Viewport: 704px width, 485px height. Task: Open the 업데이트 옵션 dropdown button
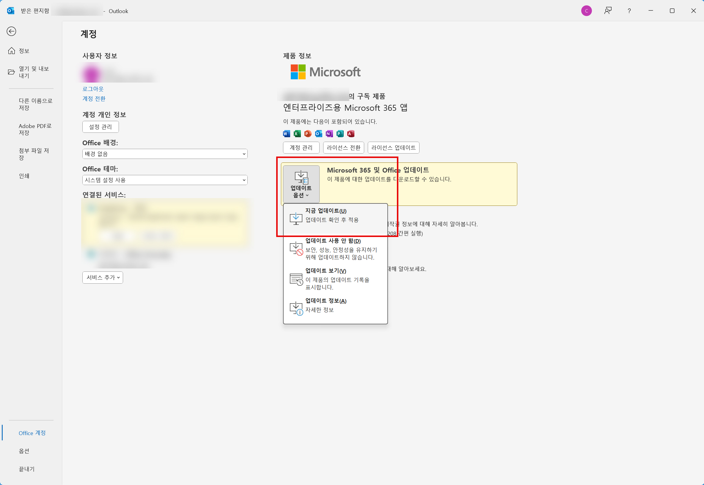tap(301, 184)
